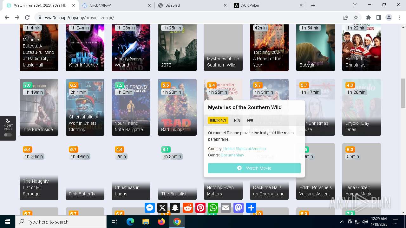Share via WhatsApp icon
406x228 pixels.
pos(213,208)
